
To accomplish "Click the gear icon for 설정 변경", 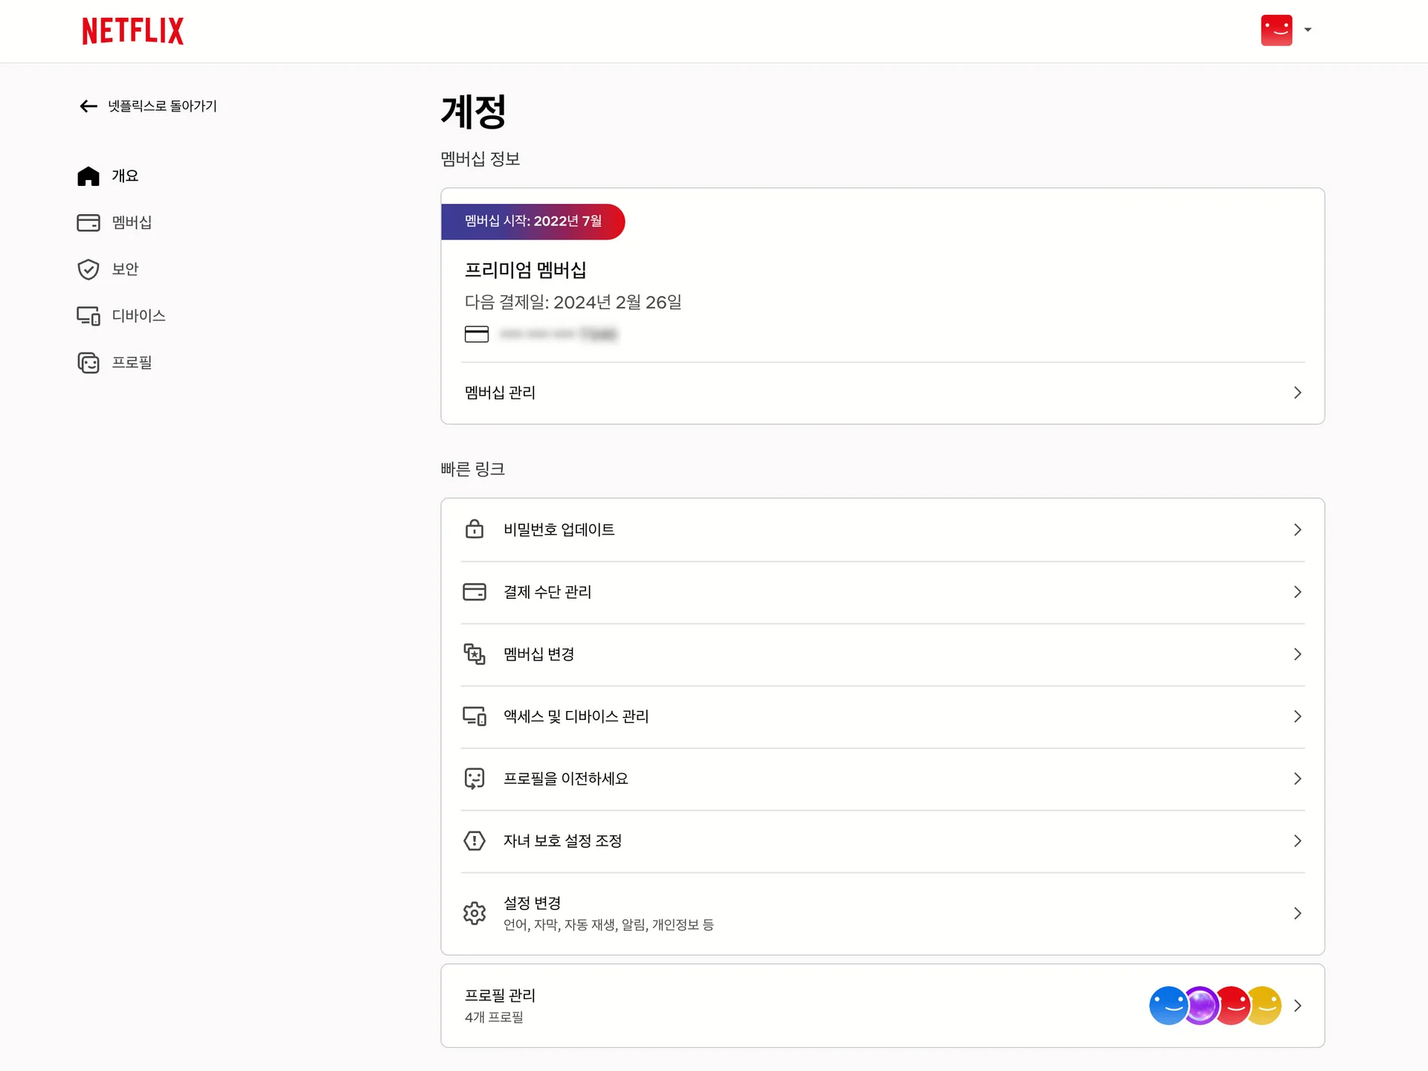I will point(475,913).
